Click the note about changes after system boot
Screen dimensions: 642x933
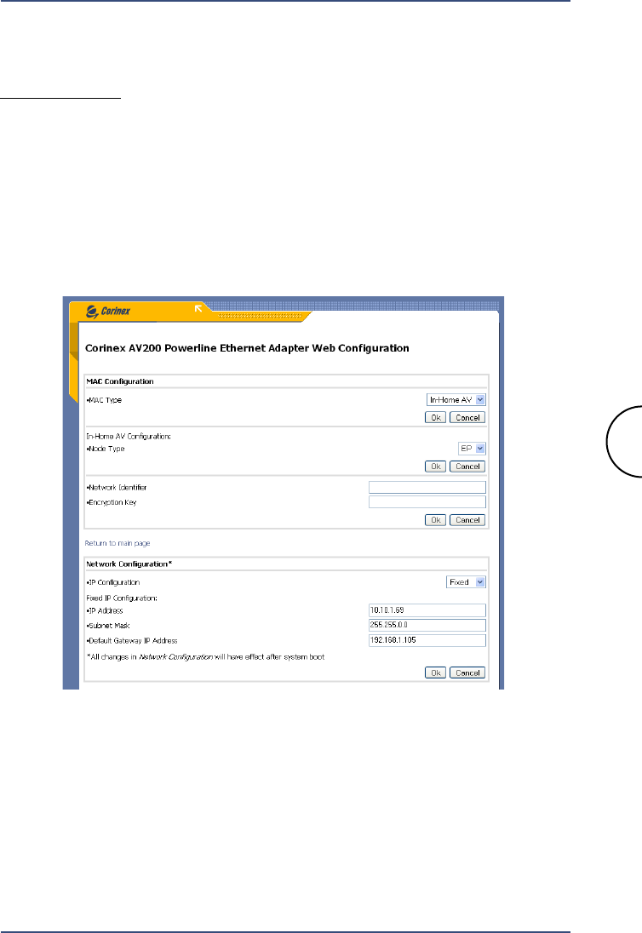click(x=206, y=657)
